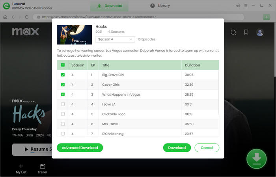Click the green floating download icon
276x177 pixels.
point(256,159)
